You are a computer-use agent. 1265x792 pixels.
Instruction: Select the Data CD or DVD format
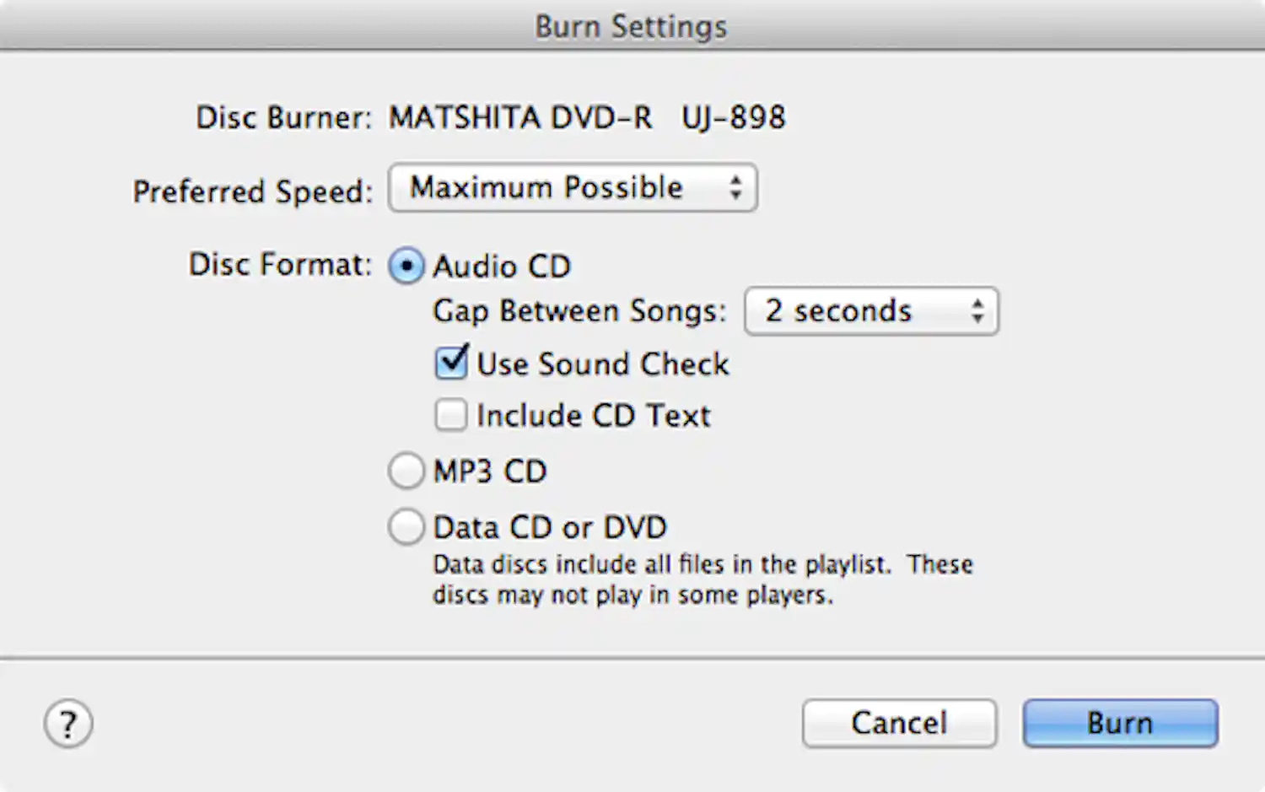click(406, 526)
